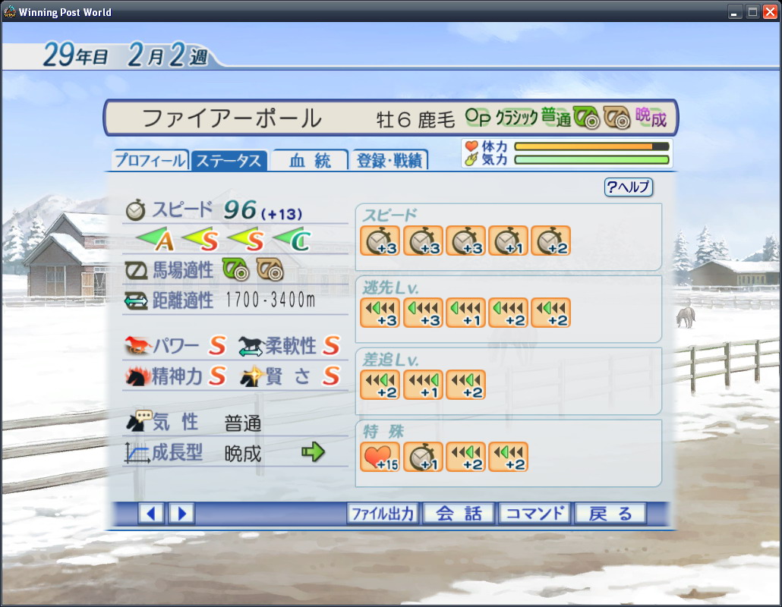Screen dimensions: 782x607
Task: Go to previous horse with left arrow
Action: pos(150,514)
